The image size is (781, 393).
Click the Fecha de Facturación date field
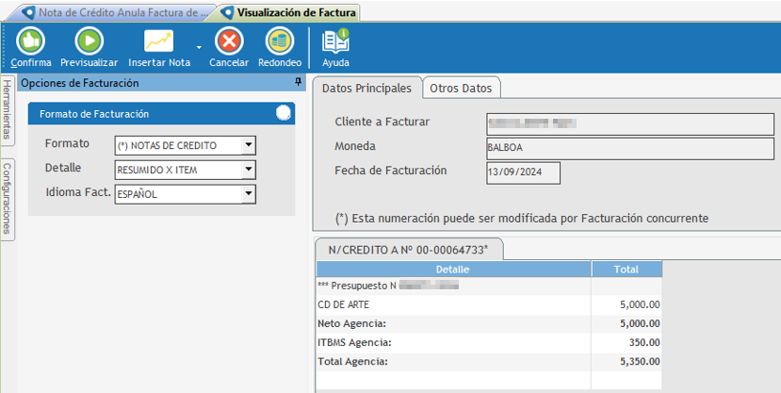click(x=523, y=172)
